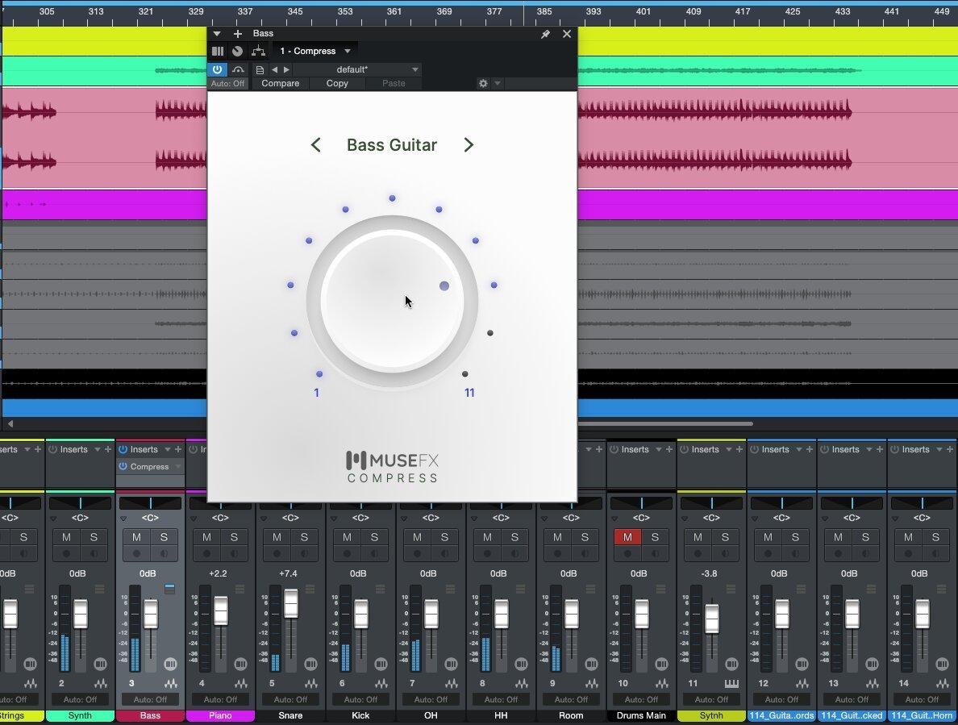Toggle monitor on Synth channel 2
Screen dimensions: 958x725
[x=94, y=553]
